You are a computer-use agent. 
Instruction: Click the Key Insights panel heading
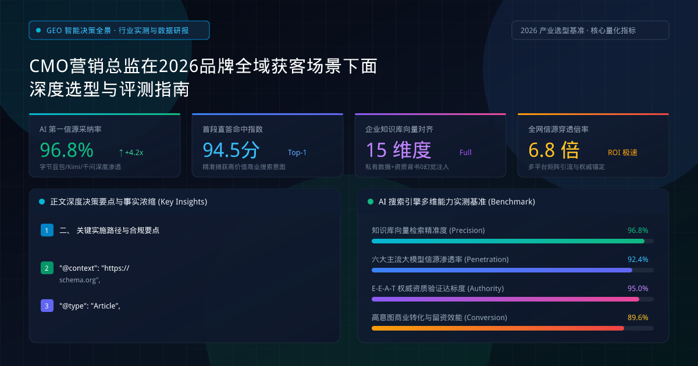129,202
